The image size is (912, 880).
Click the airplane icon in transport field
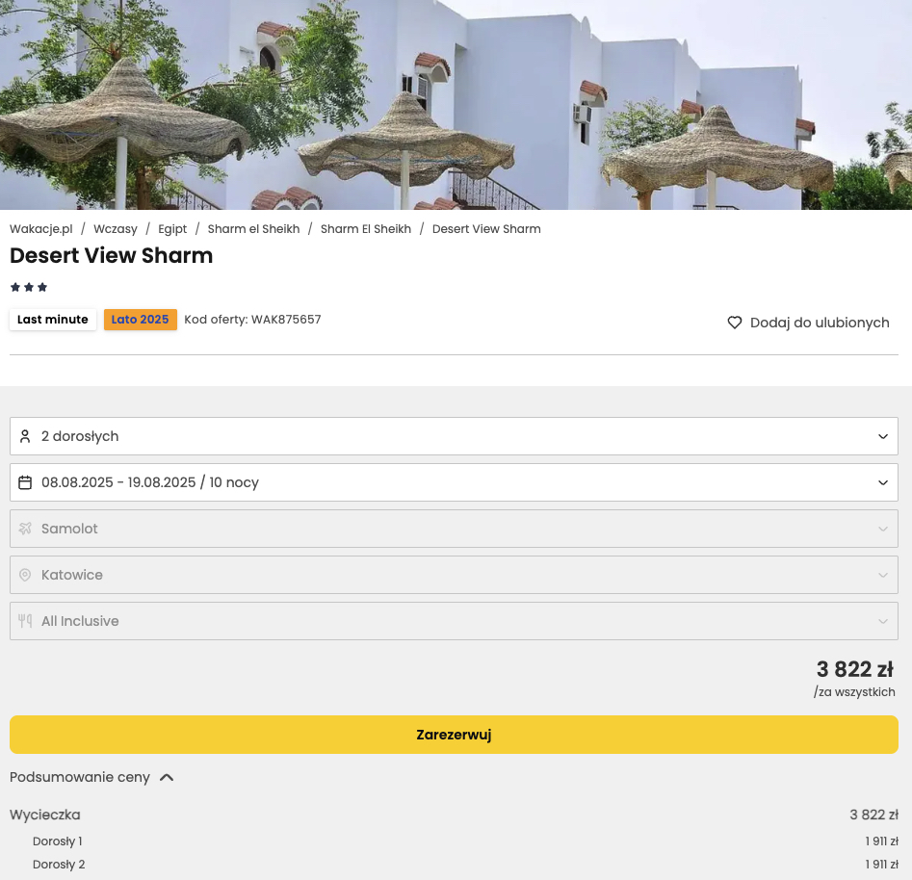click(25, 529)
